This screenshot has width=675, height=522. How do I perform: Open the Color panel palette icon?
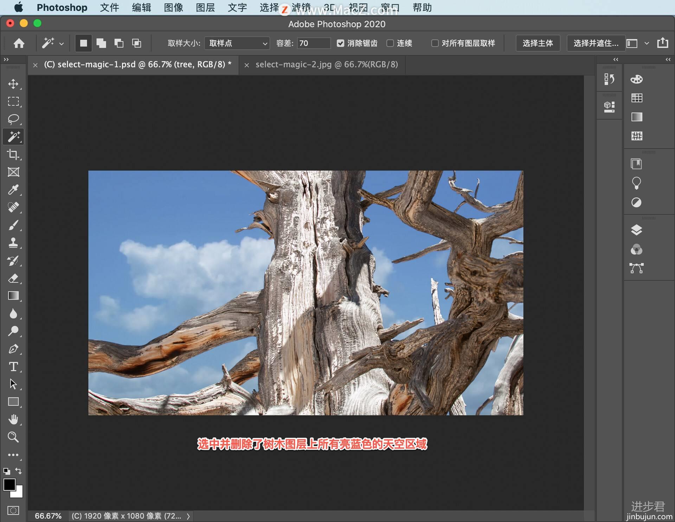click(637, 79)
